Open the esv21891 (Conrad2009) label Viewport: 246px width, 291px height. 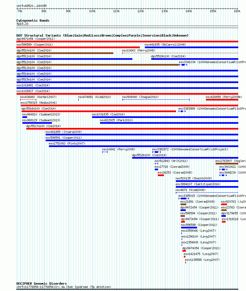198,202
